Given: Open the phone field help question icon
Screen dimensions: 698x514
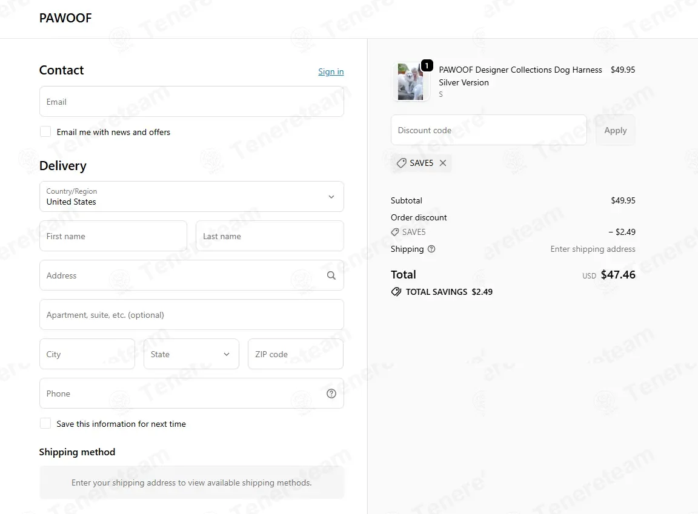Looking at the screenshot, I should tap(331, 394).
